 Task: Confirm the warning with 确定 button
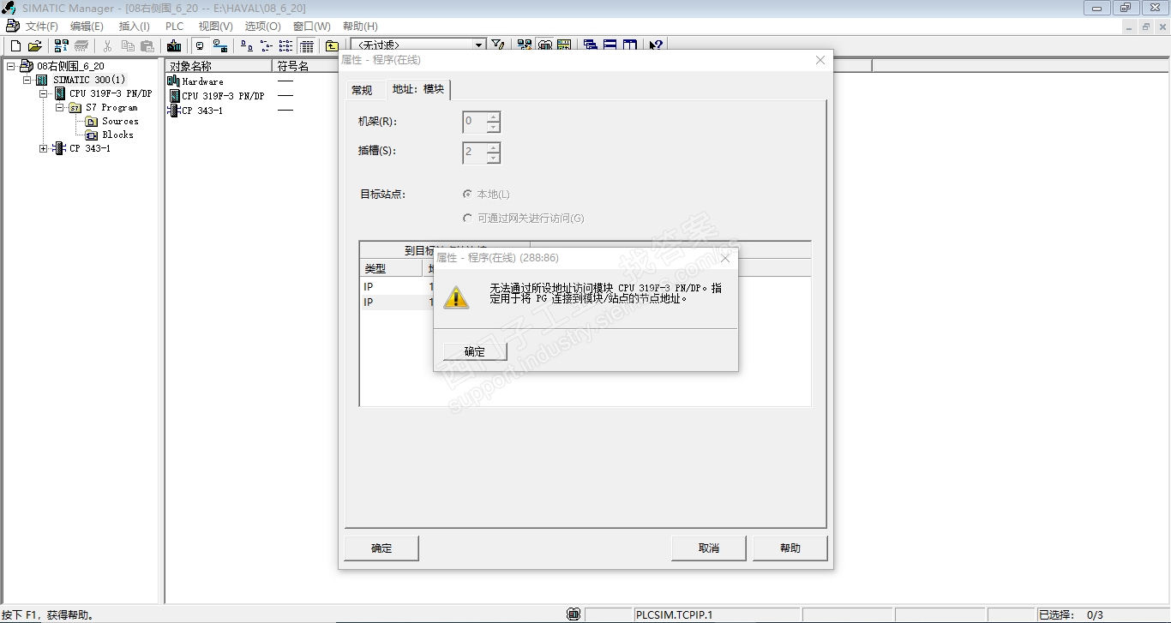[475, 351]
